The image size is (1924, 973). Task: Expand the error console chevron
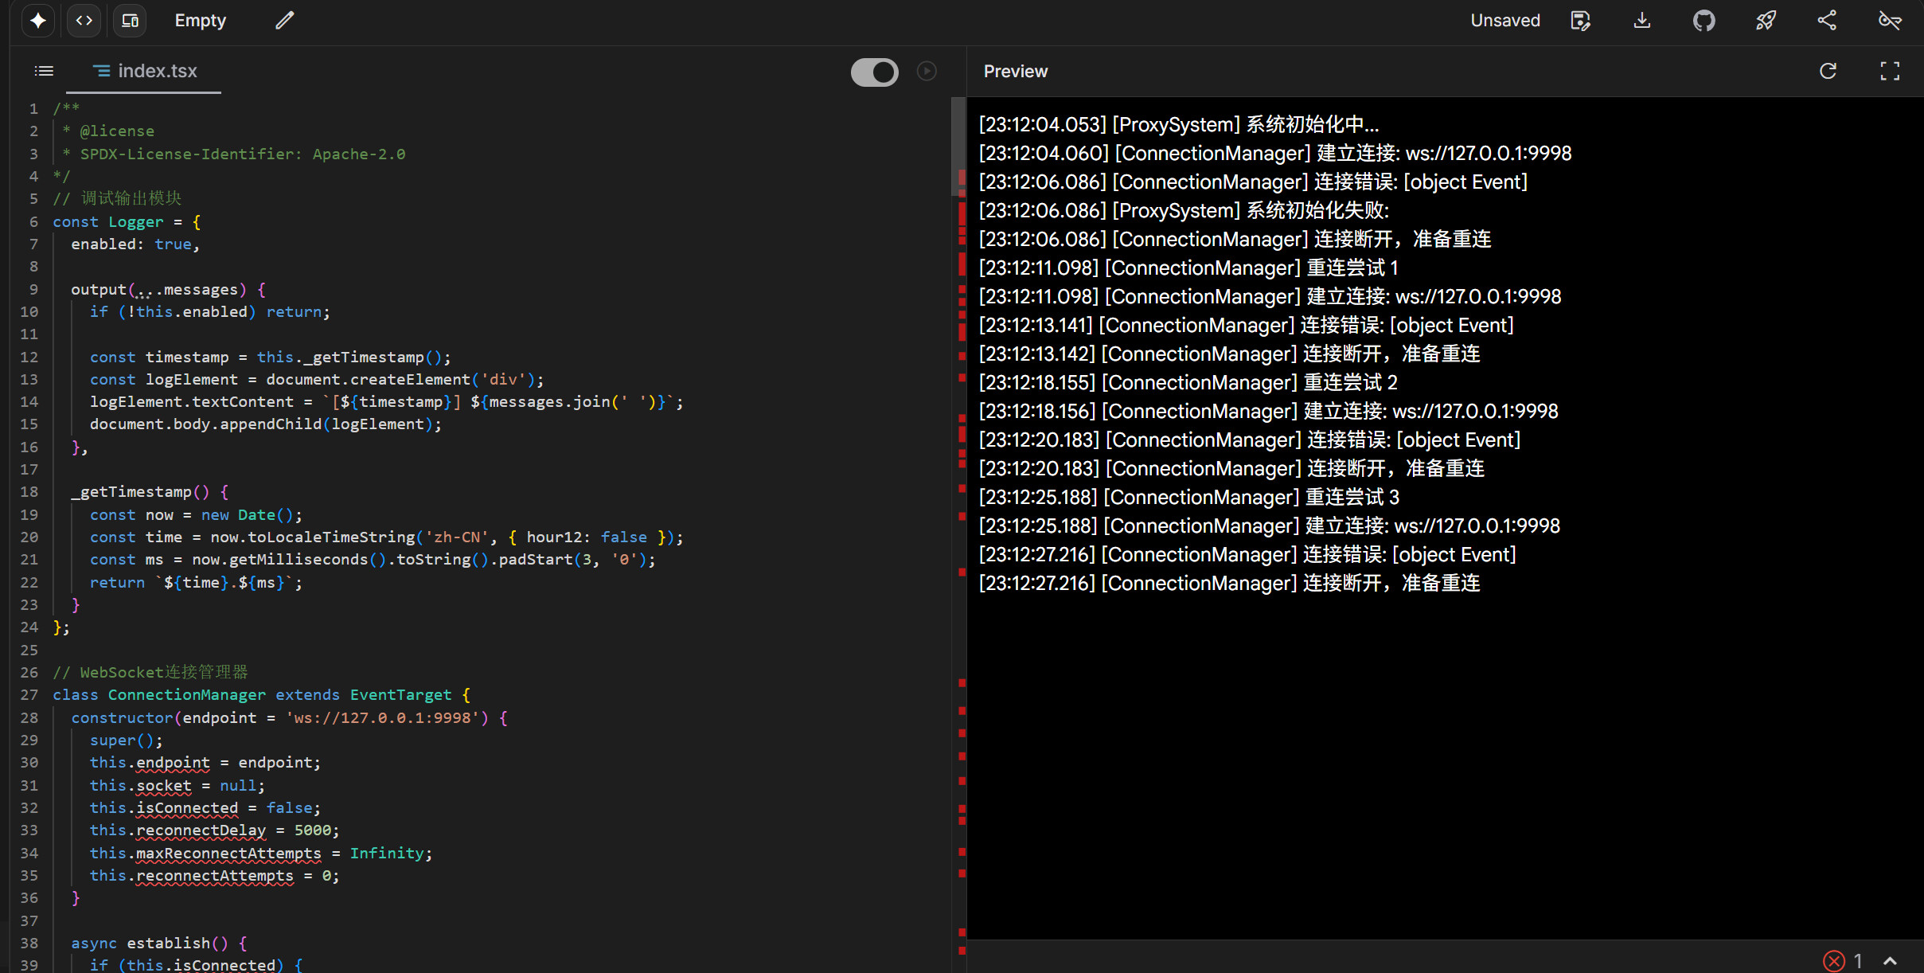click(x=1891, y=961)
